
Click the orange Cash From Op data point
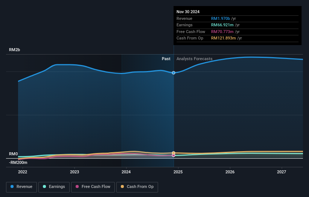(174, 153)
